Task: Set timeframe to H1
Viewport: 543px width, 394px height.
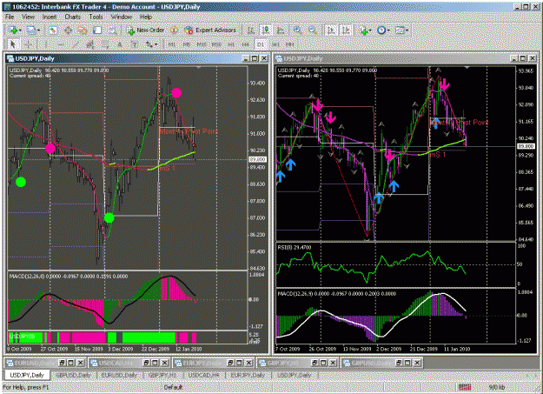Action: point(231,44)
